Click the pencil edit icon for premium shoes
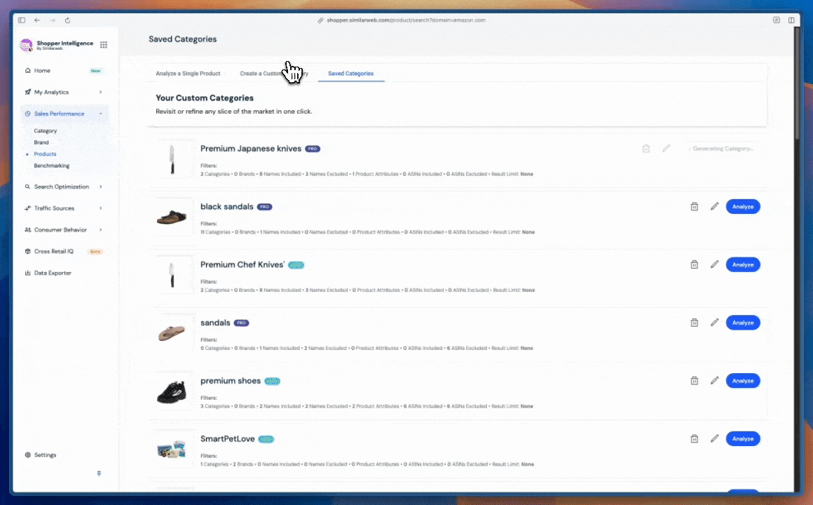This screenshot has height=505, width=813. 714,381
